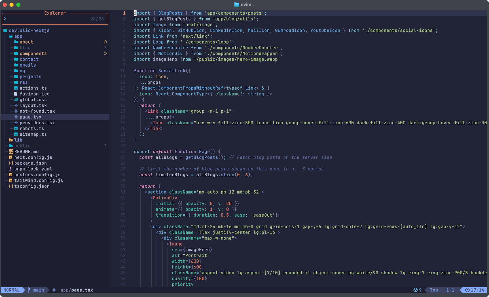Click the JSON braces icon beside package.json

(x=11, y=163)
